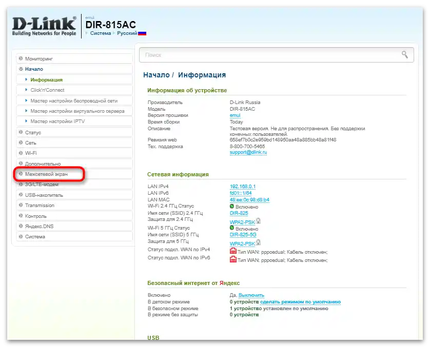This screenshot has height=347, width=430.
Task: Click сделать режимом по умолчанию link
Action: click(x=300, y=302)
